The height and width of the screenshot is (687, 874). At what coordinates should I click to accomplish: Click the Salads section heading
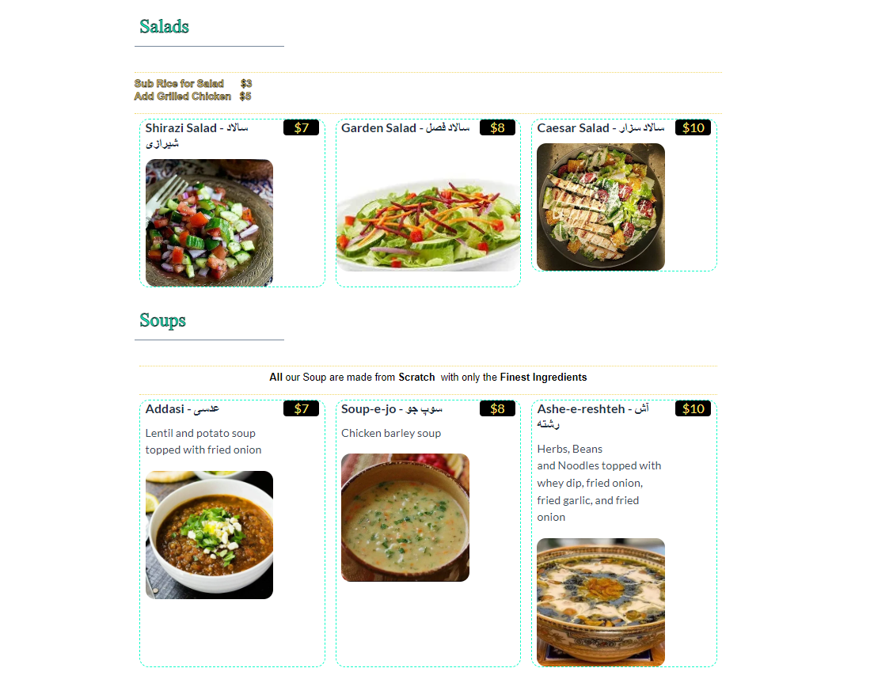[164, 26]
